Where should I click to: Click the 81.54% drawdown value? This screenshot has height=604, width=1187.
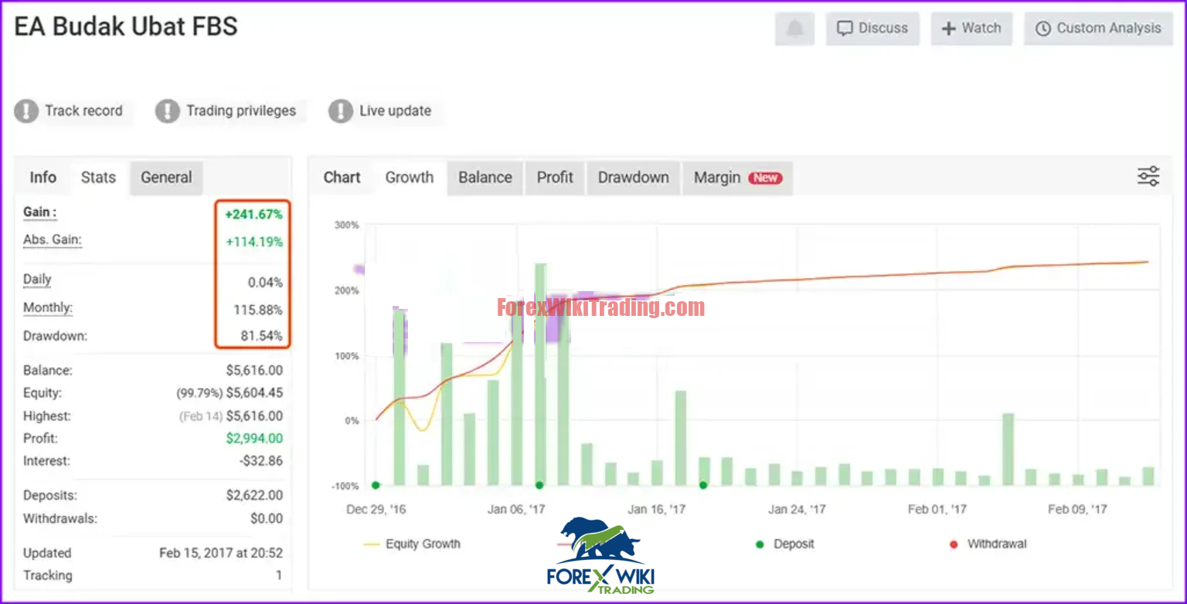click(260, 336)
